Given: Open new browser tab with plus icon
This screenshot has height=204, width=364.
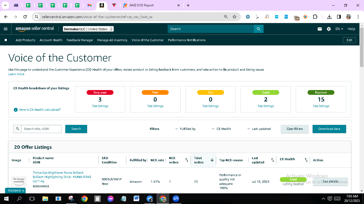Looking at the screenshot, I should [x=188, y=5].
